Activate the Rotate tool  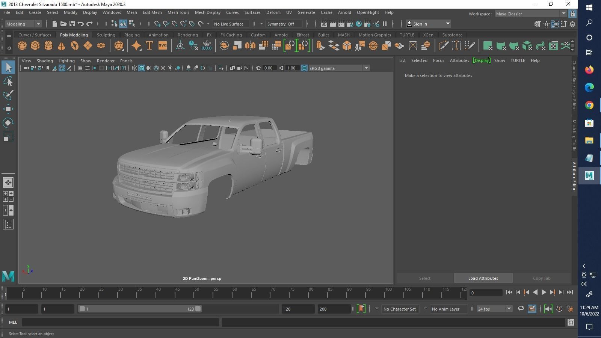[x=8, y=123]
